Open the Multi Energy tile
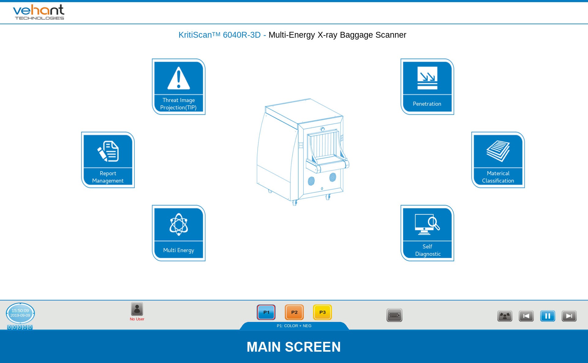588x363 pixels. (179, 233)
